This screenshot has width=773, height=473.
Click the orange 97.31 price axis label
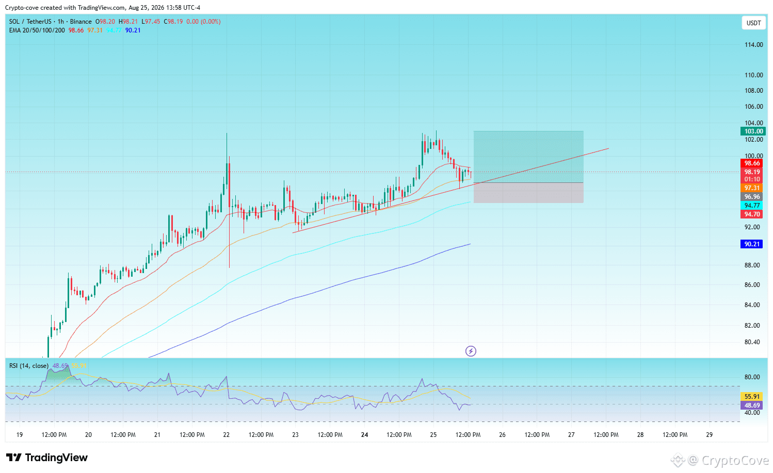[752, 188]
